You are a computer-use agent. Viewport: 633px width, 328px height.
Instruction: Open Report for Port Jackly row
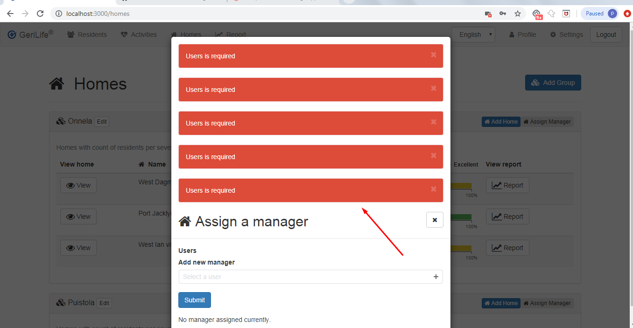click(x=507, y=216)
